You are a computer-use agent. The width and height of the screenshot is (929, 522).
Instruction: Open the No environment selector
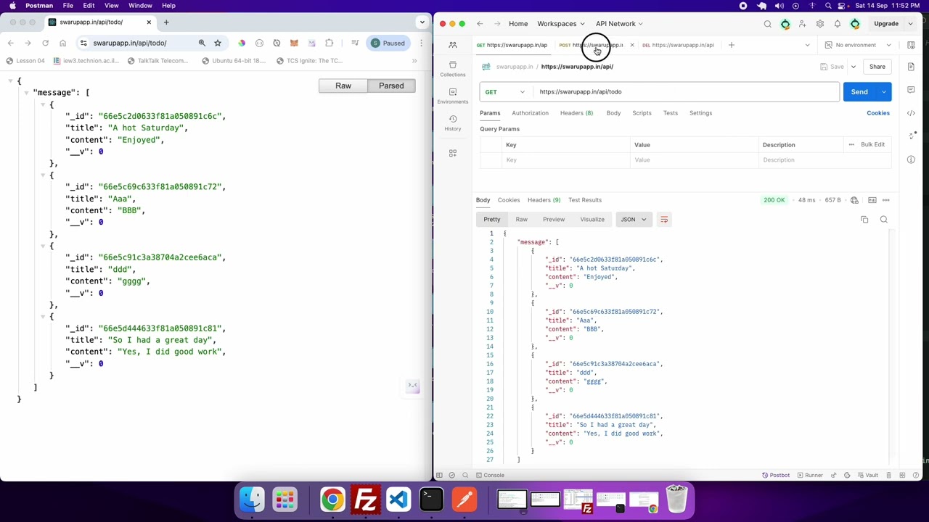[x=858, y=45]
